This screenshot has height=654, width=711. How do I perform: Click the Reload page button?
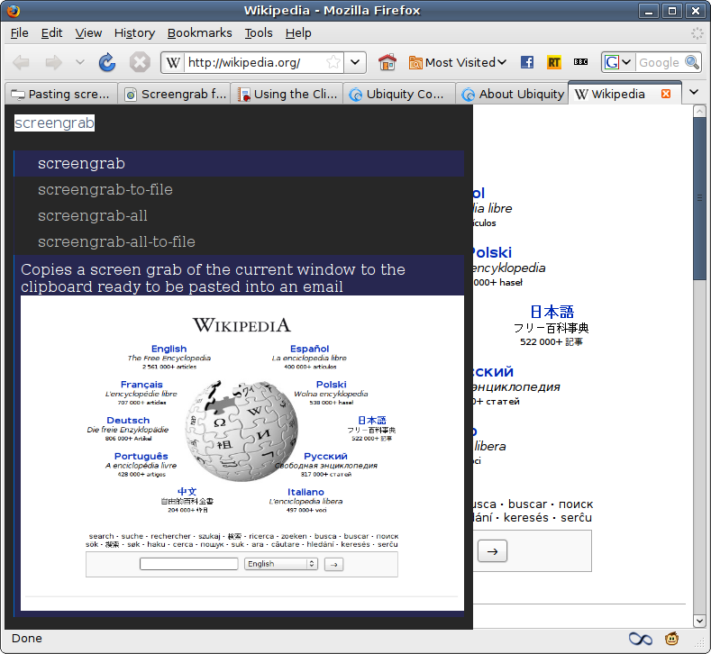click(x=107, y=62)
